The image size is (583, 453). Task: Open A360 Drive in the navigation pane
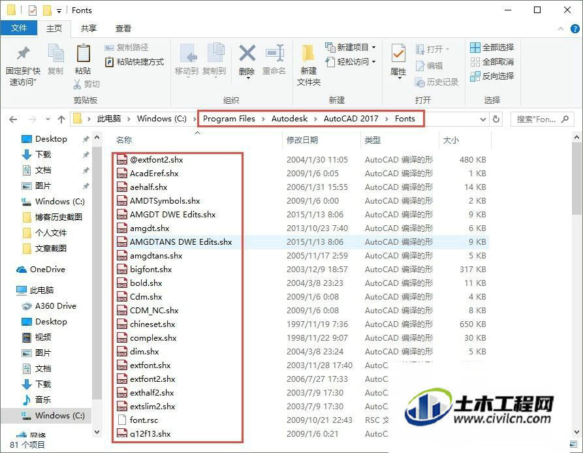pos(55,306)
